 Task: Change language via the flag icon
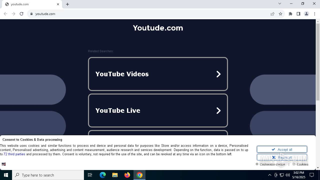point(4,164)
